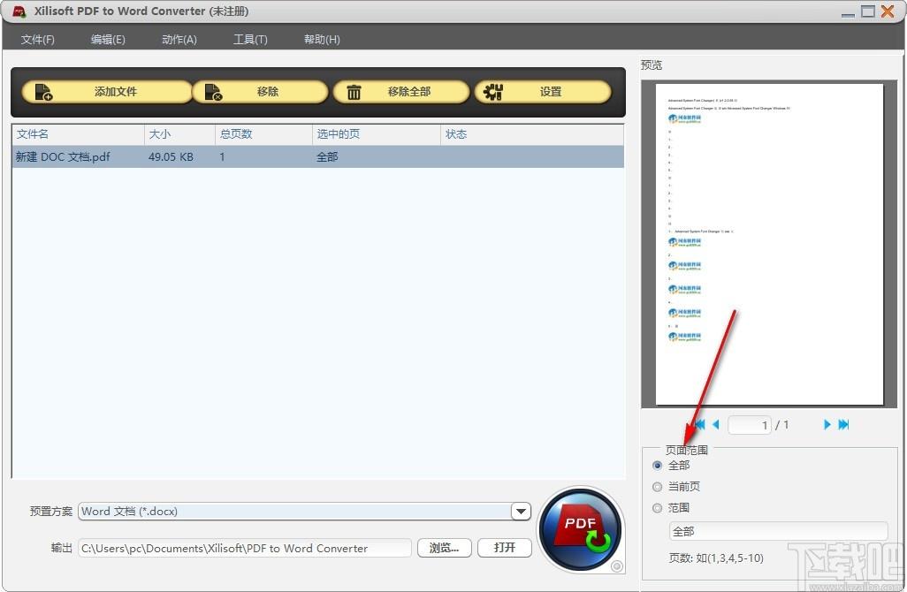The image size is (907, 592).
Task: Click the 49.05 KB size cell
Action: tap(171, 156)
